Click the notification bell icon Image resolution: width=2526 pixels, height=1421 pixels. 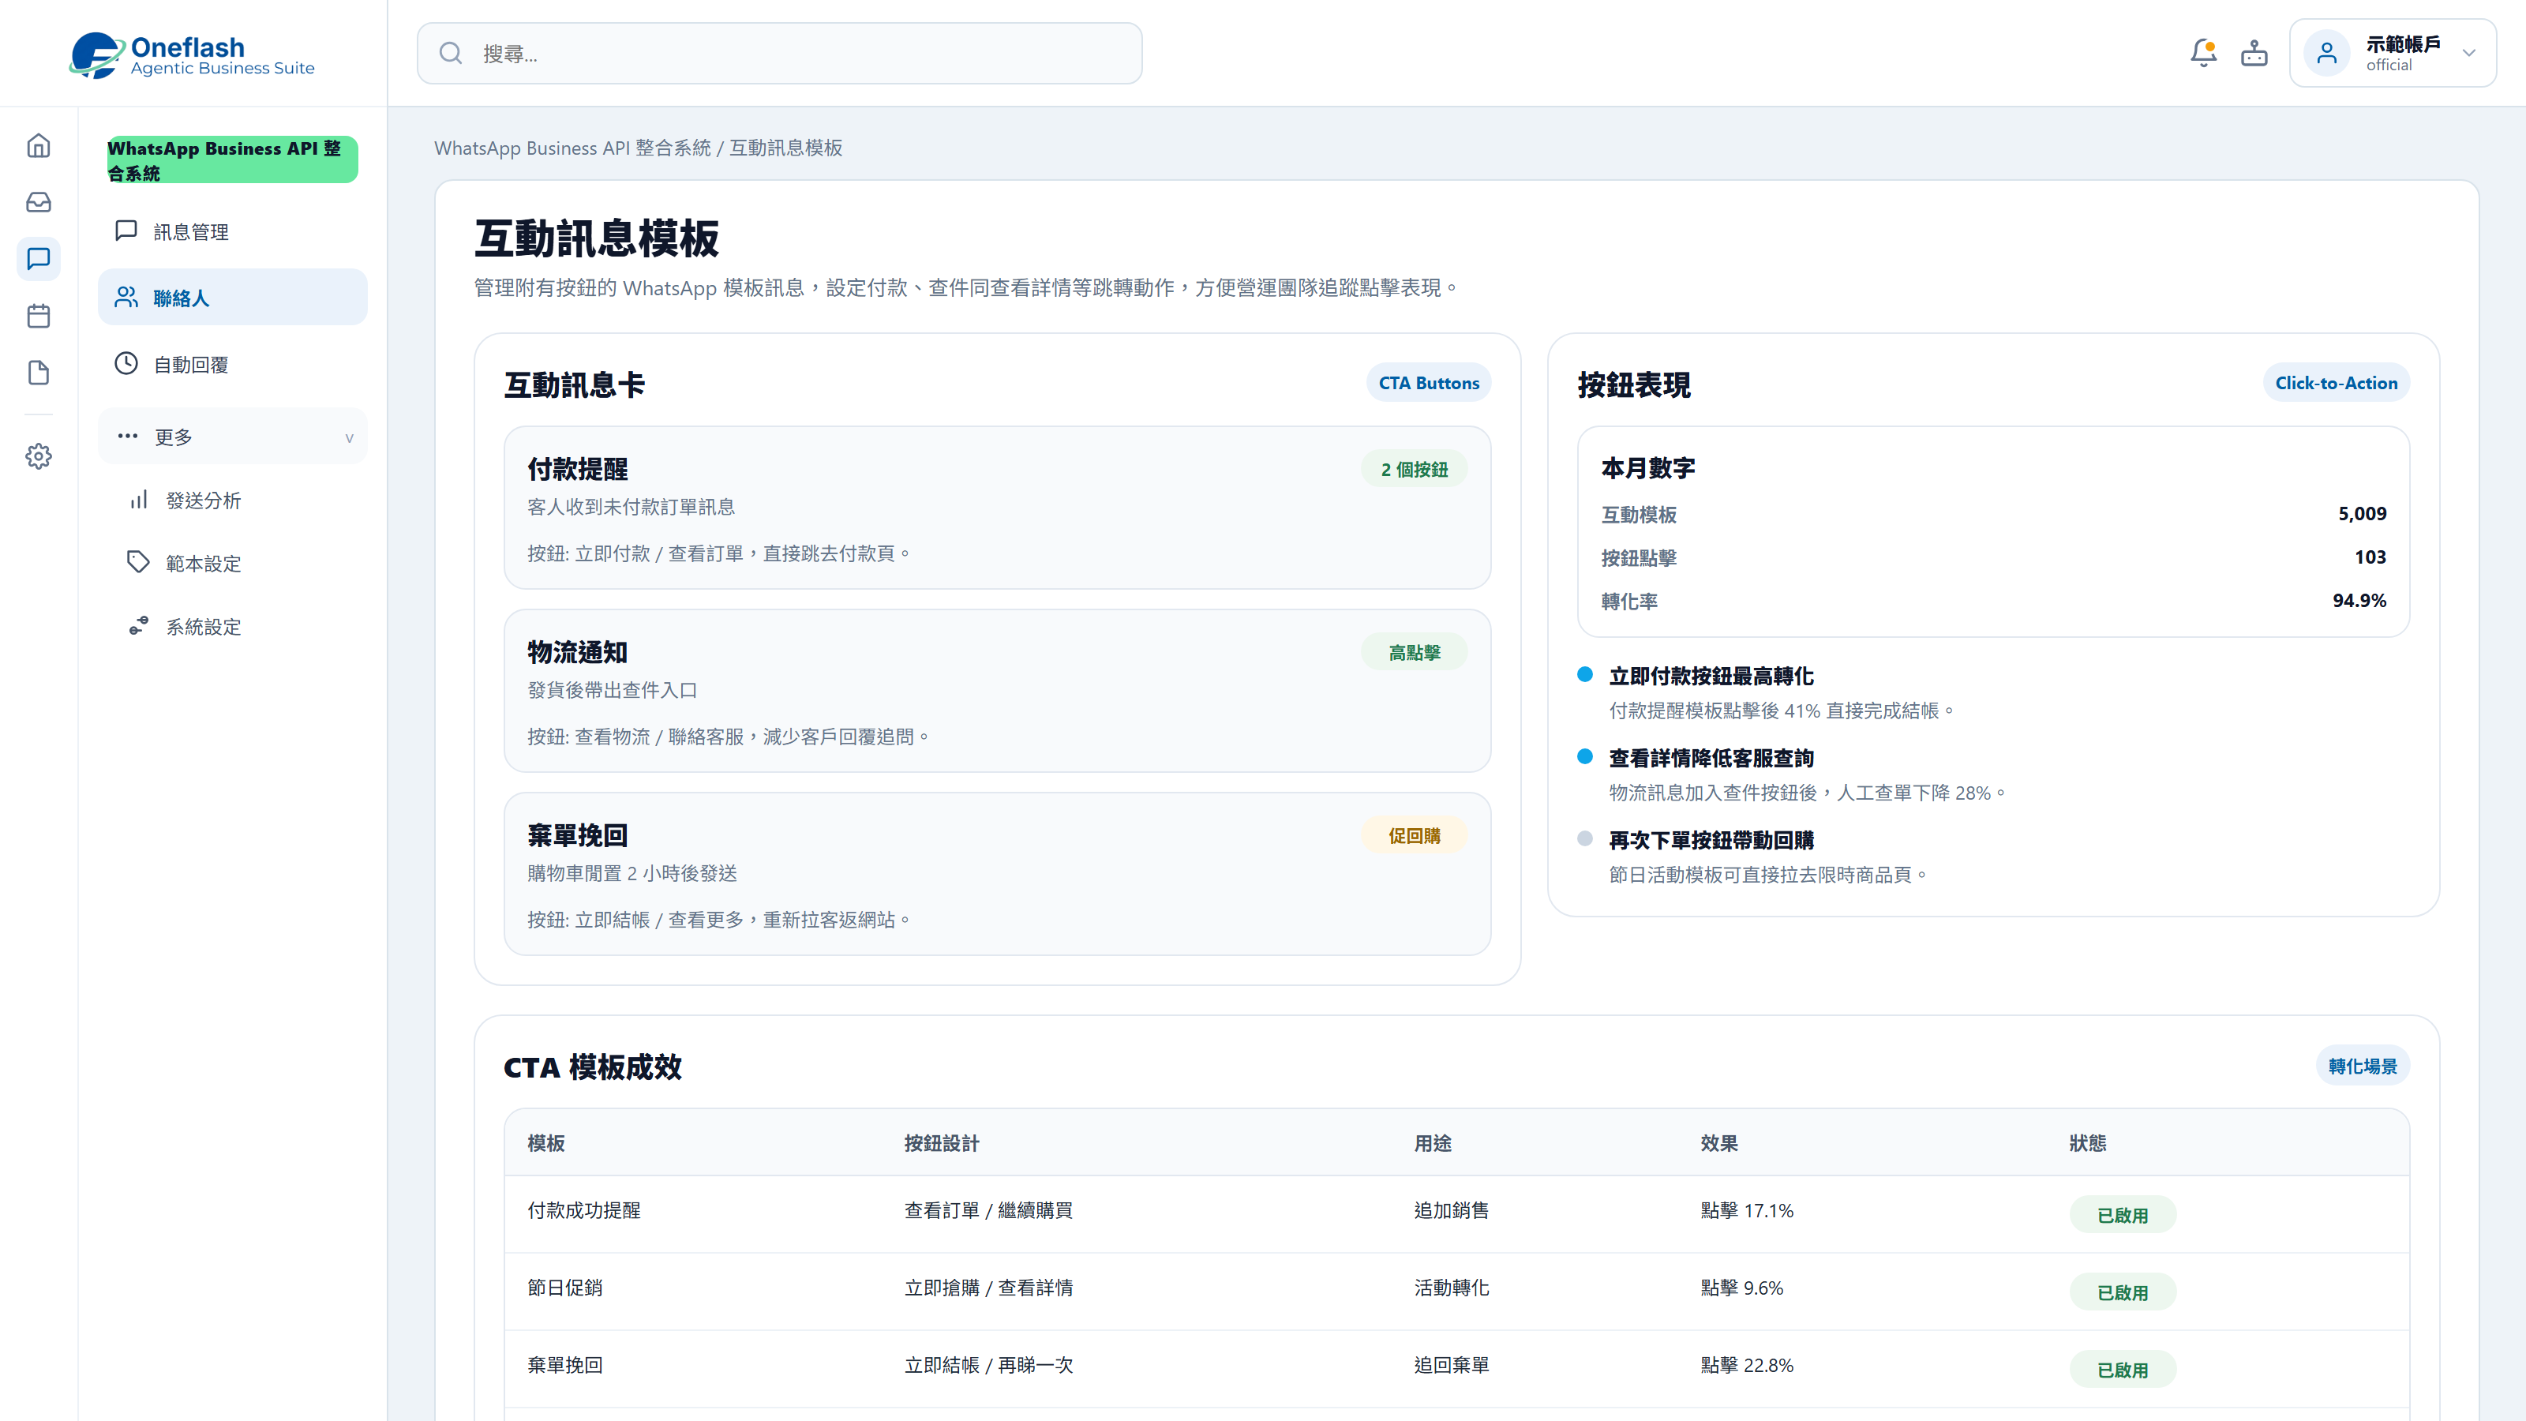(x=2202, y=53)
